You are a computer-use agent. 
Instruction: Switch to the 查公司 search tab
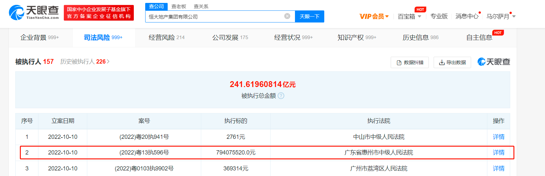156,7
